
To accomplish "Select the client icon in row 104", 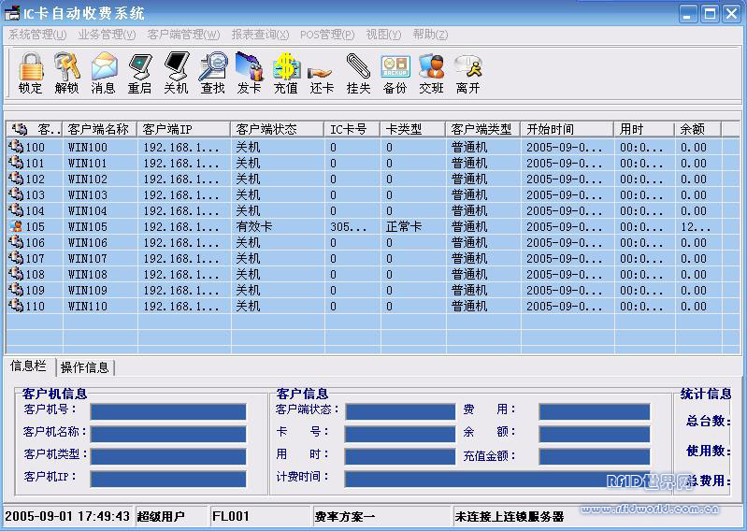I will [x=16, y=210].
